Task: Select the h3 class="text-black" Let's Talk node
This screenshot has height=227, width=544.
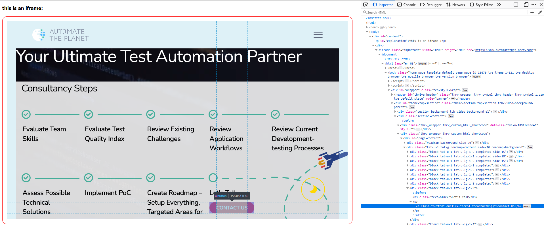Action: tap(445, 197)
